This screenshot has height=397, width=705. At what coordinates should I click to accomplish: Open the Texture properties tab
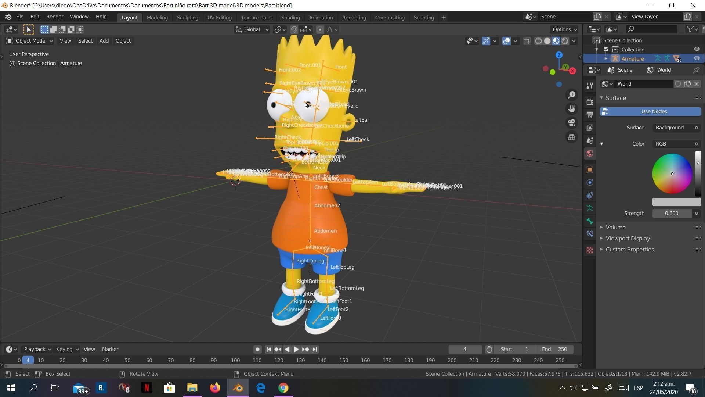click(590, 250)
